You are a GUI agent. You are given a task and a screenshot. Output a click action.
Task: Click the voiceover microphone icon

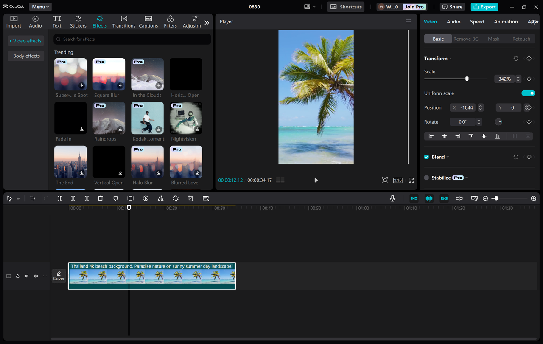[392, 198]
